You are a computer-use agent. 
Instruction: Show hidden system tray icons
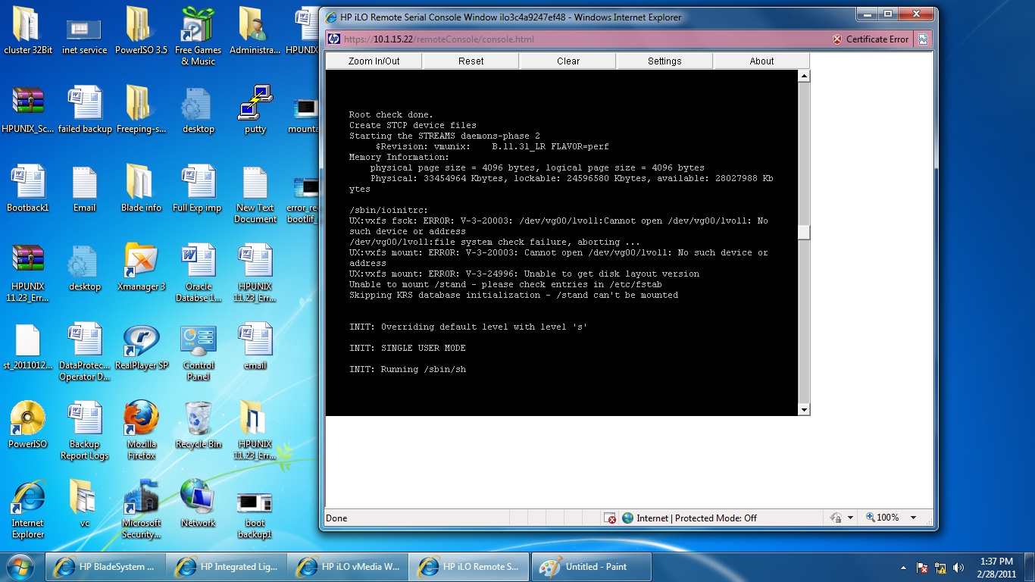tap(903, 568)
